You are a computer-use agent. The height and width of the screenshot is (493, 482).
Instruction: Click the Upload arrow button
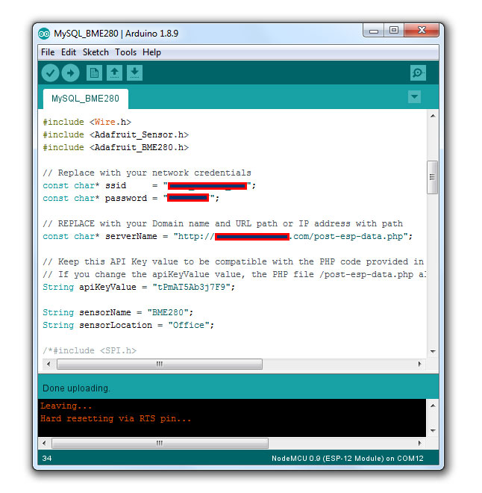[x=70, y=73]
